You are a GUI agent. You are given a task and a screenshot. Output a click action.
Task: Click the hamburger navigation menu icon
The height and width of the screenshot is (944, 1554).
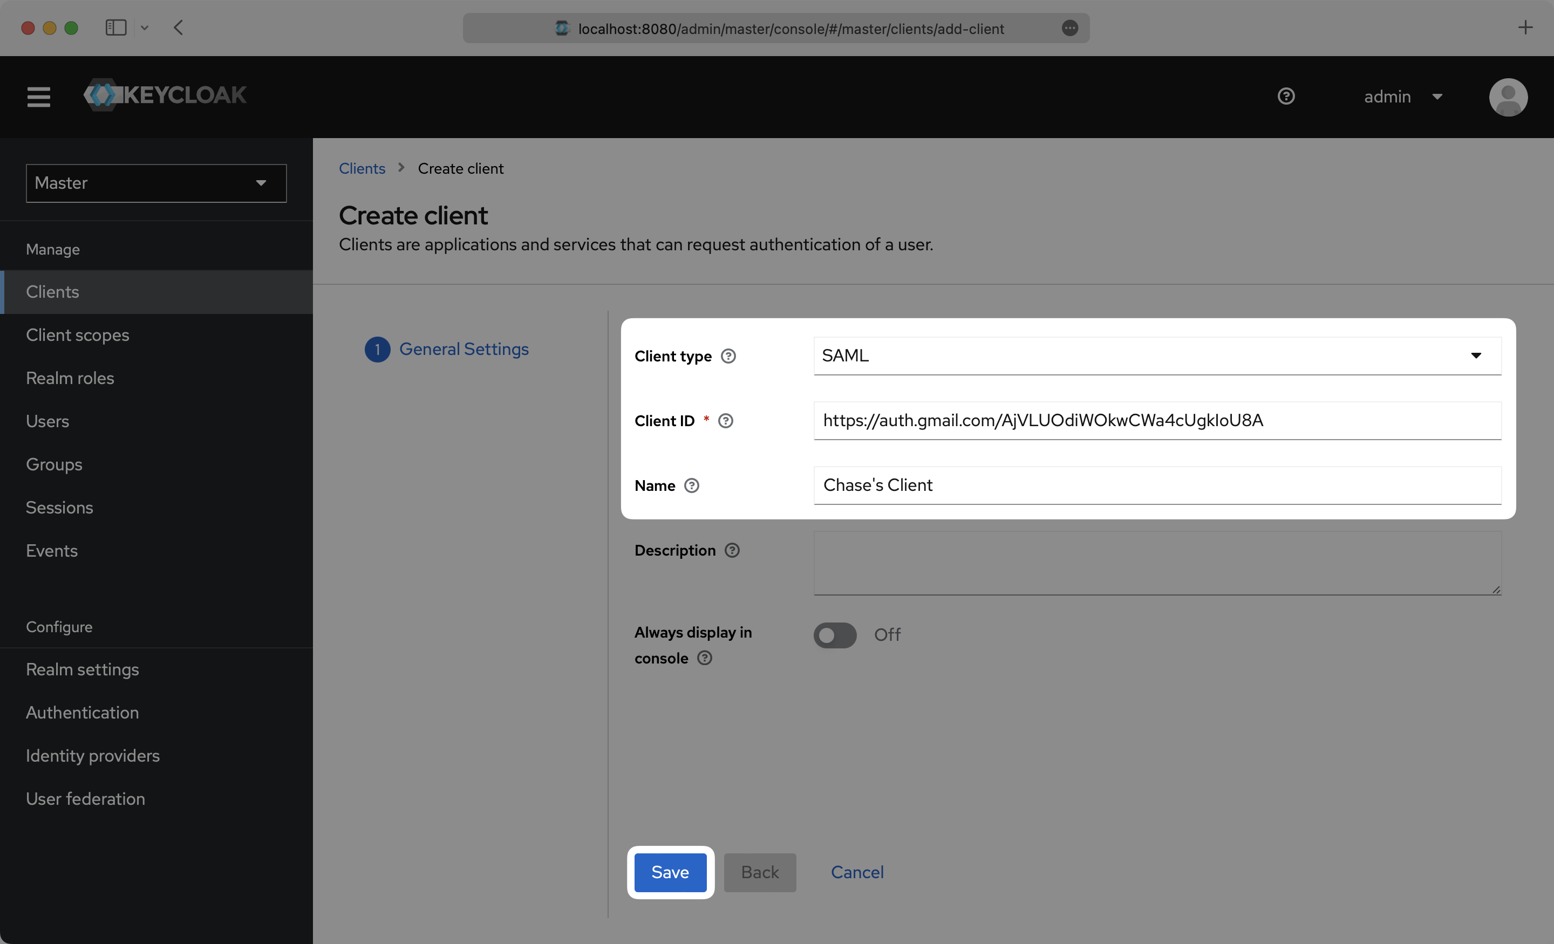pyautogui.click(x=38, y=97)
